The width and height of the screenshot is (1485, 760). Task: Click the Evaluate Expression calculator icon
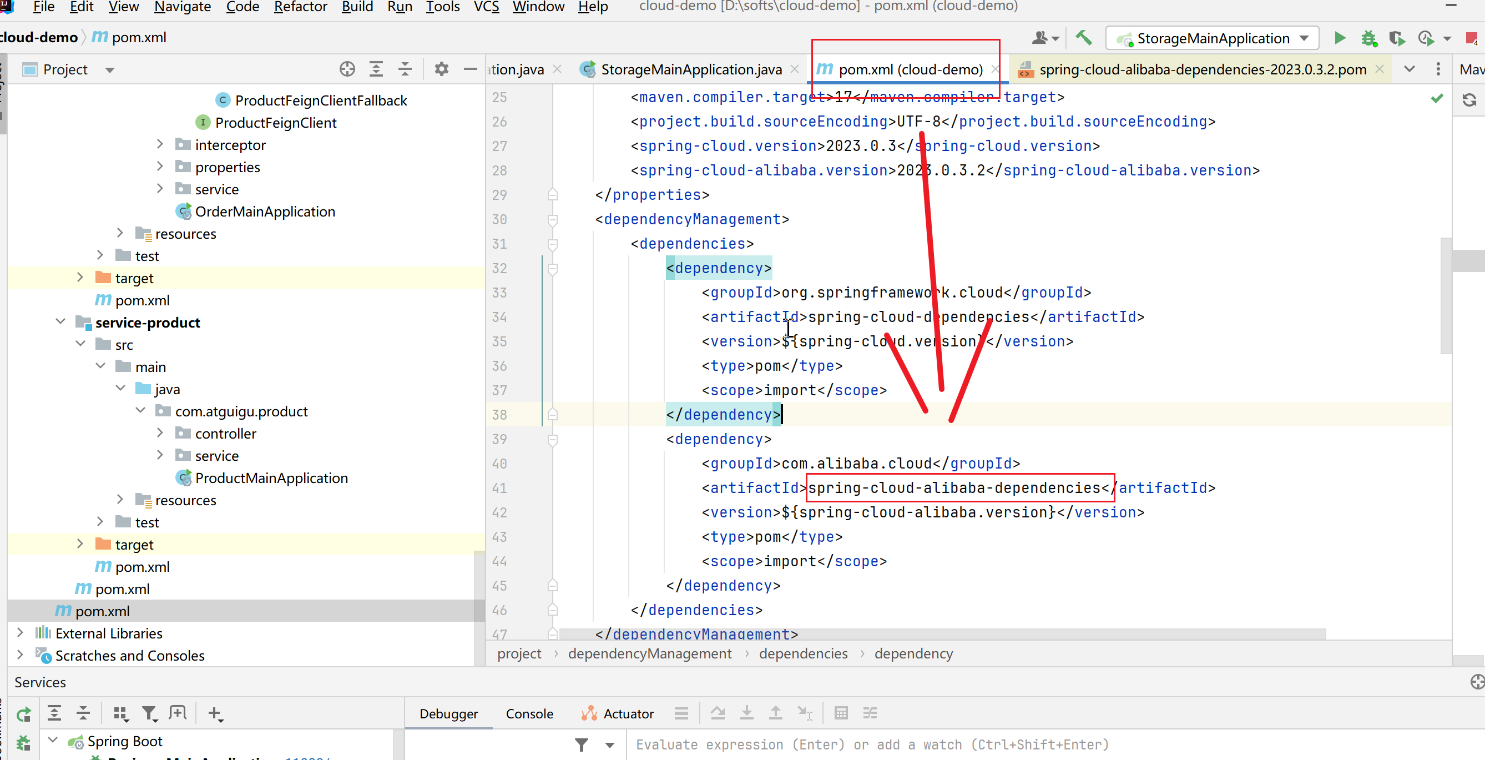pos(841,714)
